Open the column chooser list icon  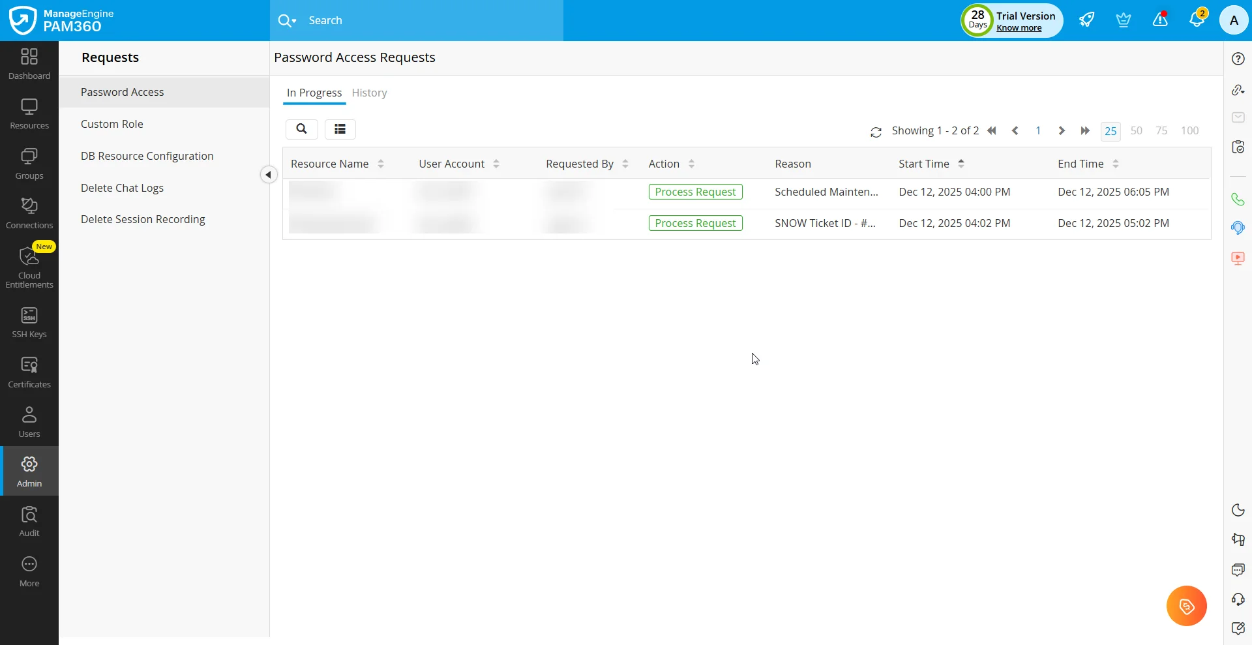pyautogui.click(x=340, y=129)
